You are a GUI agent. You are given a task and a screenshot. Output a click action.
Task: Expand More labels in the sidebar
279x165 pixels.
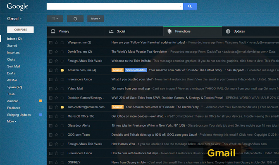[12, 121]
